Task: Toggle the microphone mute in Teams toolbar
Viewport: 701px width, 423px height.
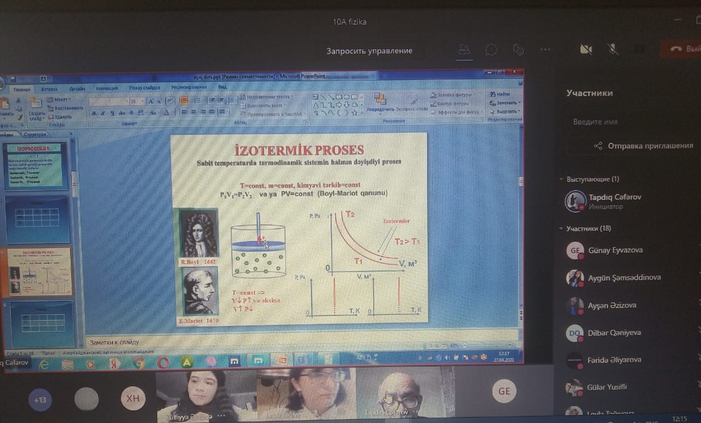Action: [x=613, y=49]
